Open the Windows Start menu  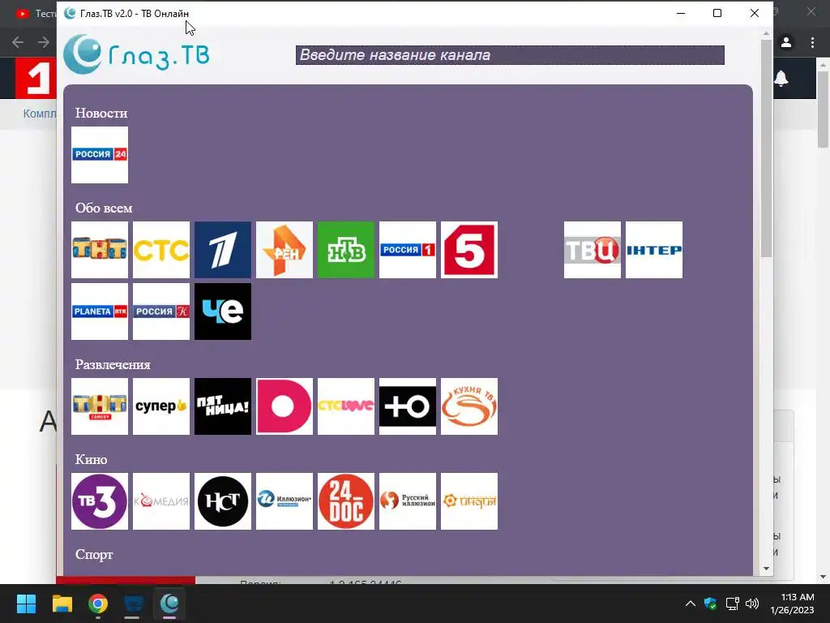tap(26, 604)
